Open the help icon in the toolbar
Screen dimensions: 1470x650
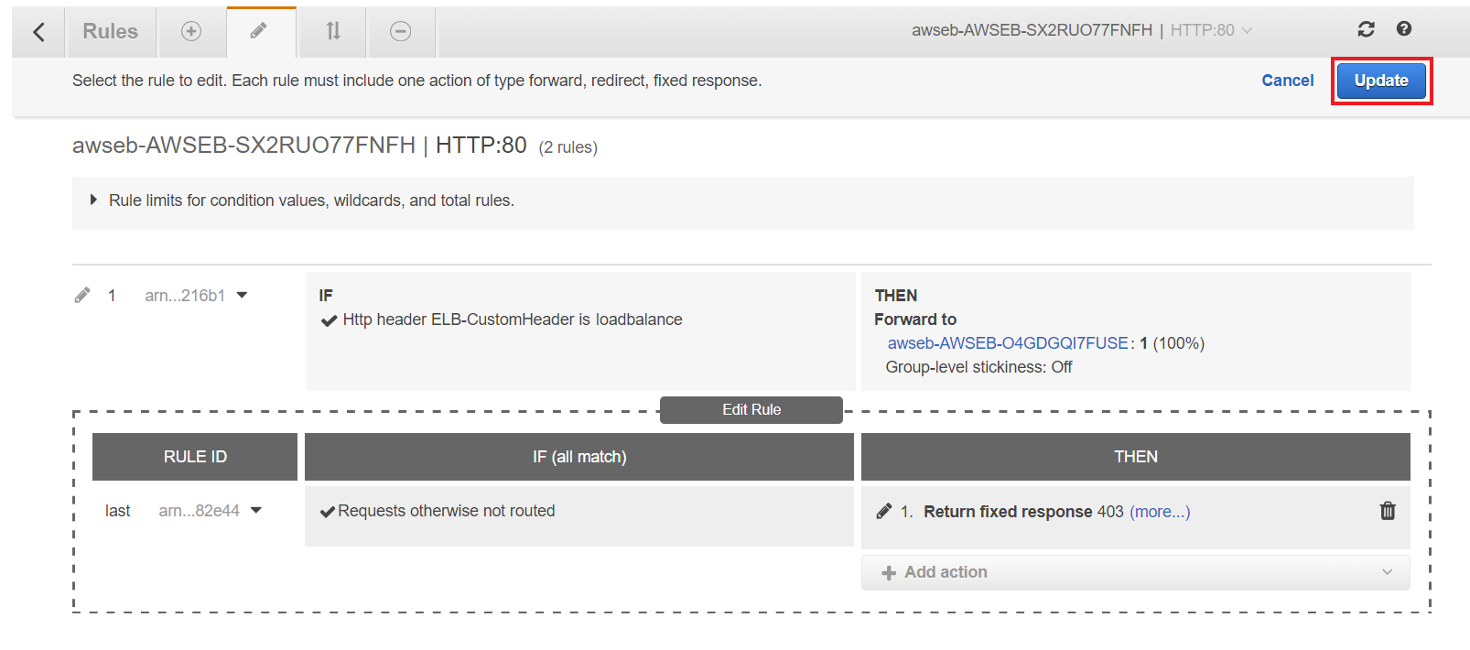click(x=1403, y=28)
